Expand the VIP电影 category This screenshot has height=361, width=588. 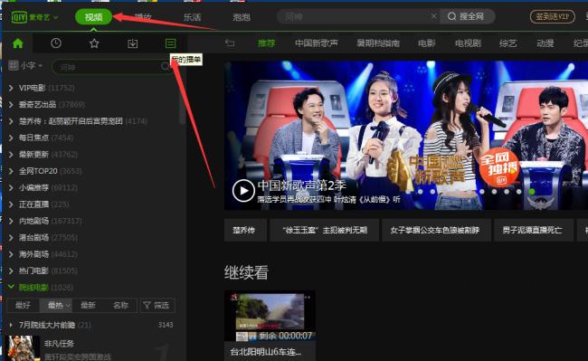(x=11, y=88)
